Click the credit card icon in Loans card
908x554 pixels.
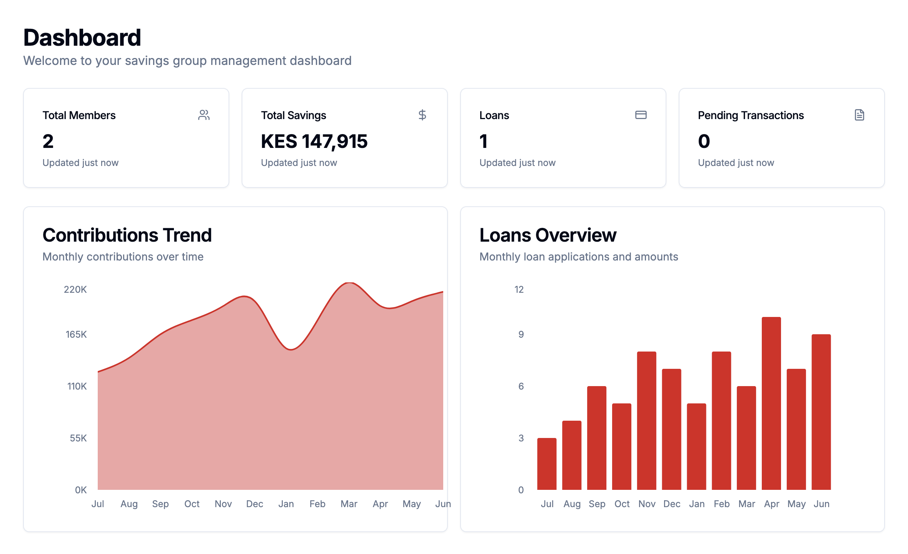coord(641,115)
